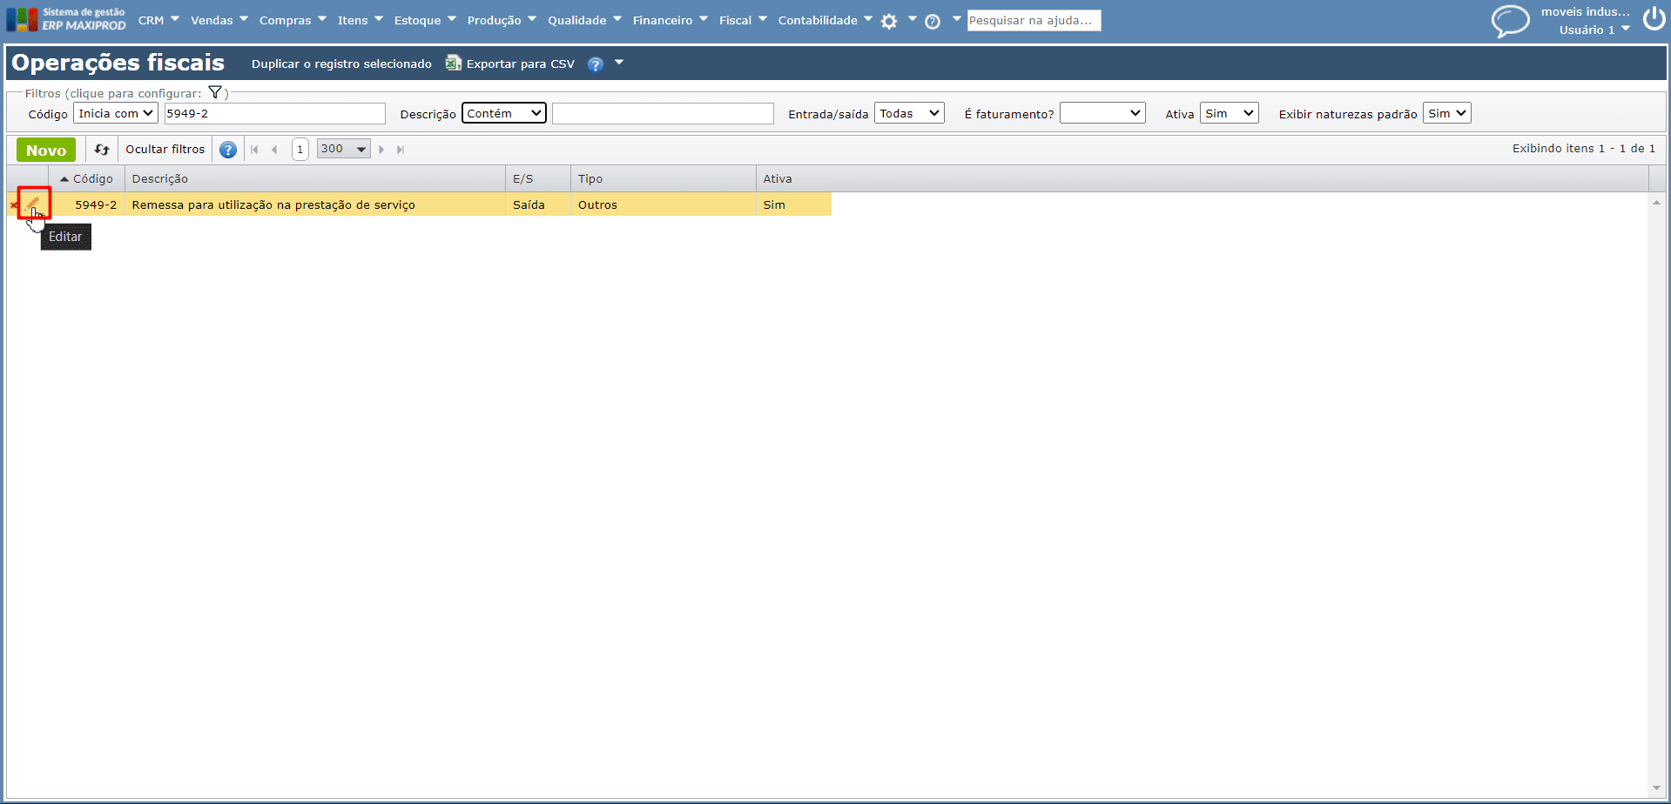Click the Descrição filter text field
Viewport: 1671px width, 804px height.
pyautogui.click(x=663, y=113)
